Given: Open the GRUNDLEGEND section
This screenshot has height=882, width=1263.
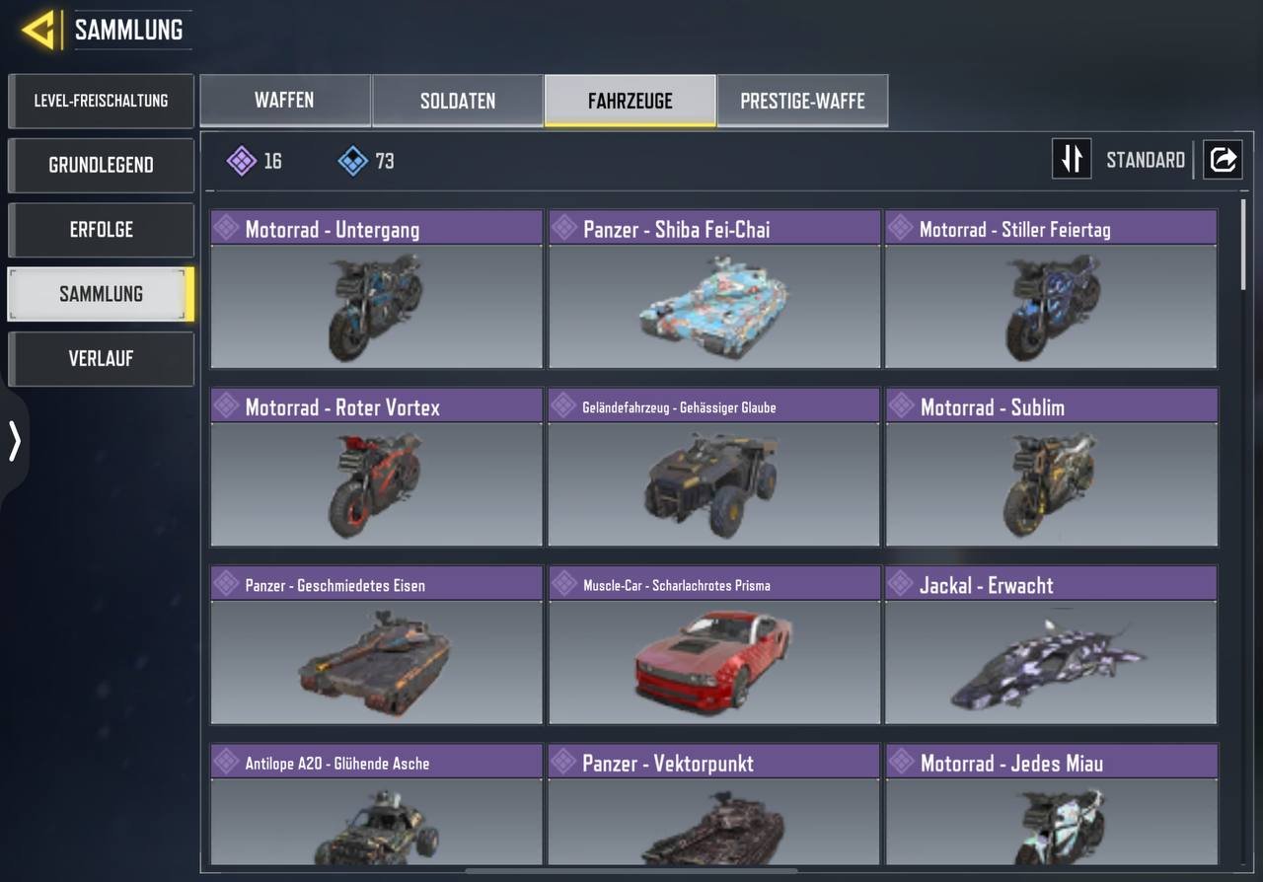Looking at the screenshot, I should (x=101, y=165).
